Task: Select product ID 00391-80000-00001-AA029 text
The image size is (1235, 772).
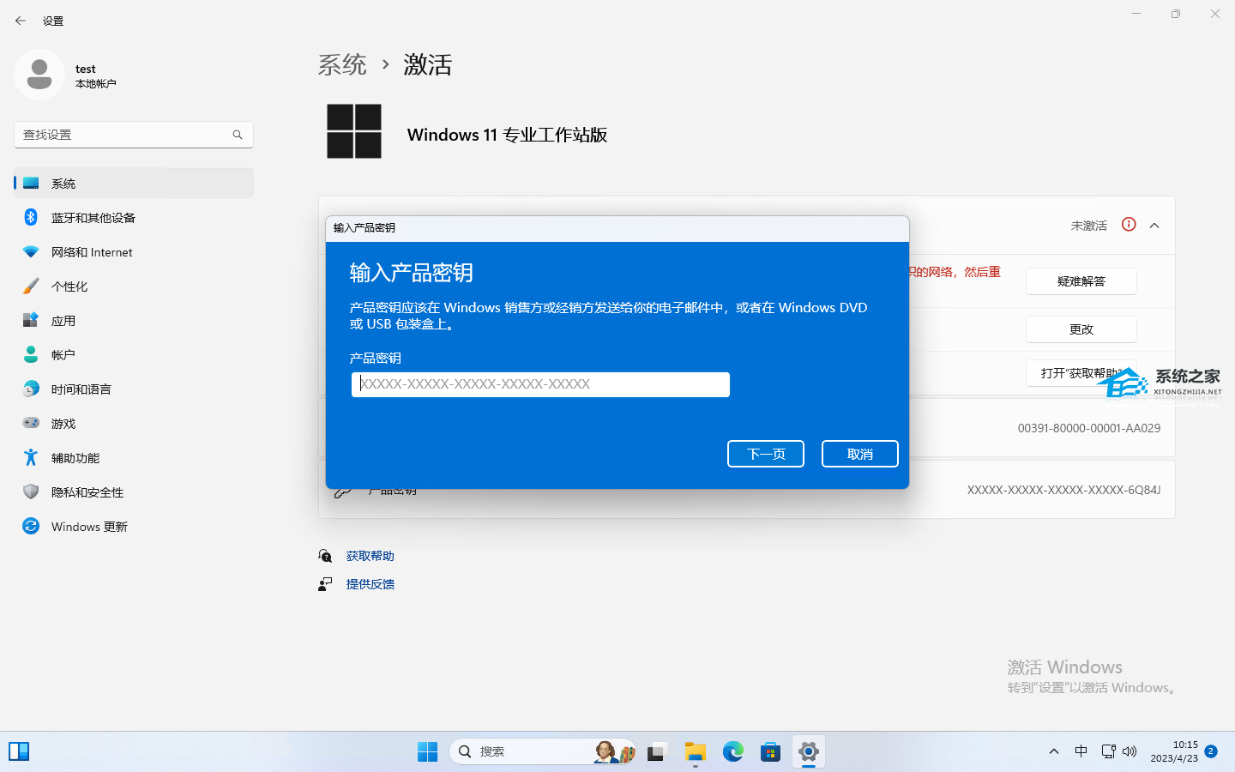Action: [x=1089, y=428]
